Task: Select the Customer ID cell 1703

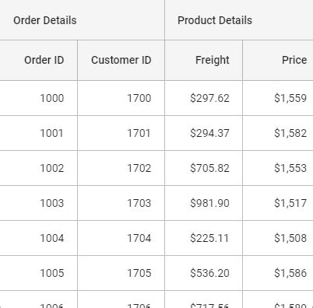Action: pos(121,203)
